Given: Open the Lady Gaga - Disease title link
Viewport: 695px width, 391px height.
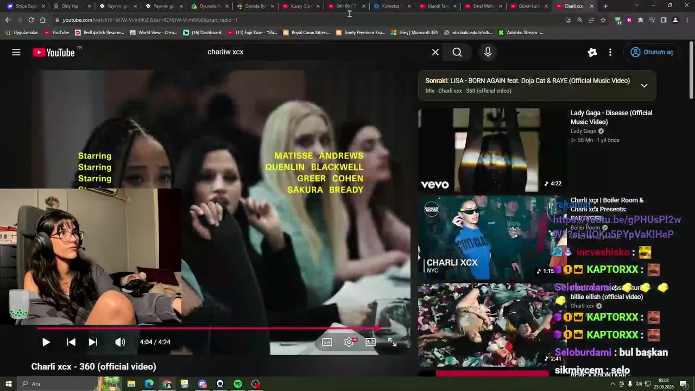Looking at the screenshot, I should 611,117.
